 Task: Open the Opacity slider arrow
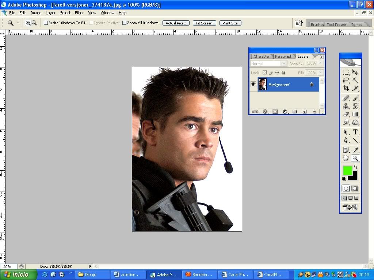320,63
